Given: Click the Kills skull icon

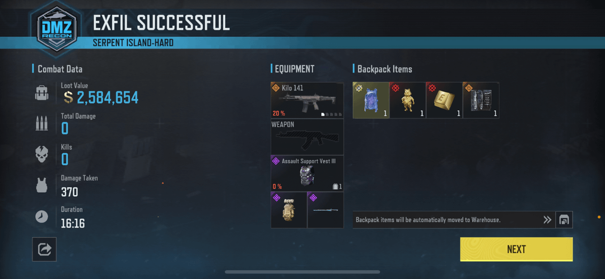Looking at the screenshot, I should coord(41,154).
